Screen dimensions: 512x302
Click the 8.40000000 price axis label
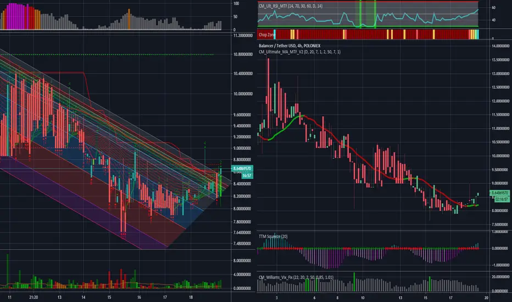coord(242,184)
